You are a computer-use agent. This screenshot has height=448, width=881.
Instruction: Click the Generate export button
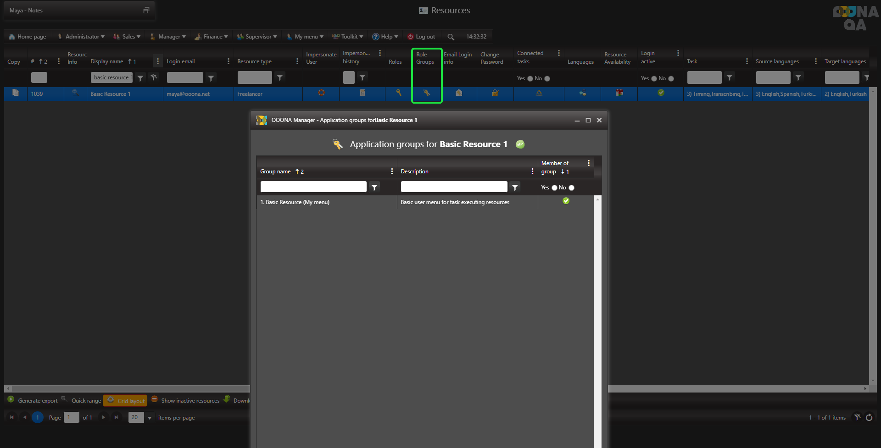click(33, 400)
